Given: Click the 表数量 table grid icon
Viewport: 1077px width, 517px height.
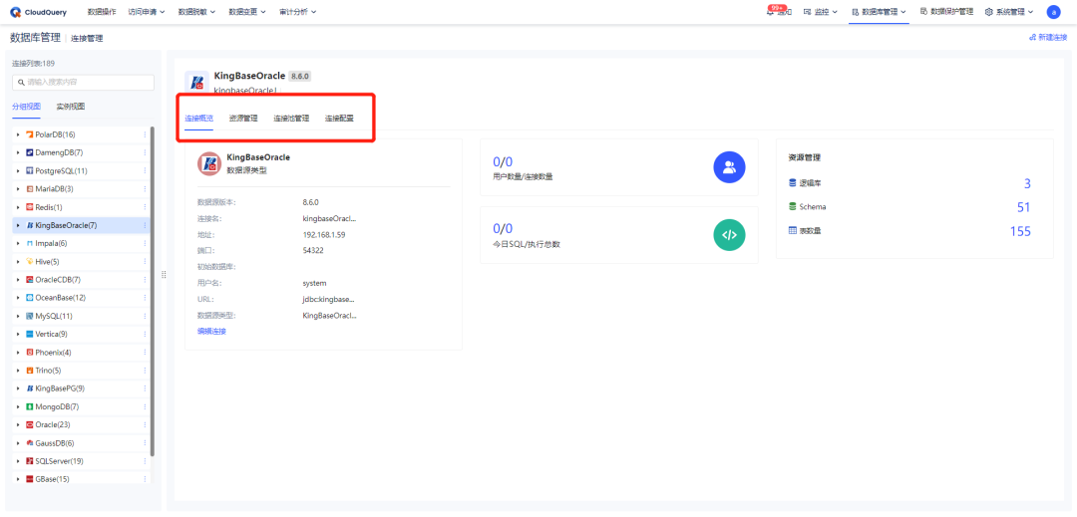Looking at the screenshot, I should pyautogui.click(x=793, y=230).
